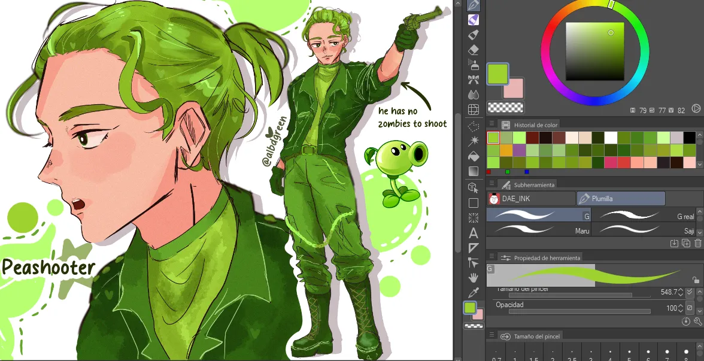The height and width of the screenshot is (361, 704).
Task: Open Tamaño del pincel tab
Action: click(530, 336)
